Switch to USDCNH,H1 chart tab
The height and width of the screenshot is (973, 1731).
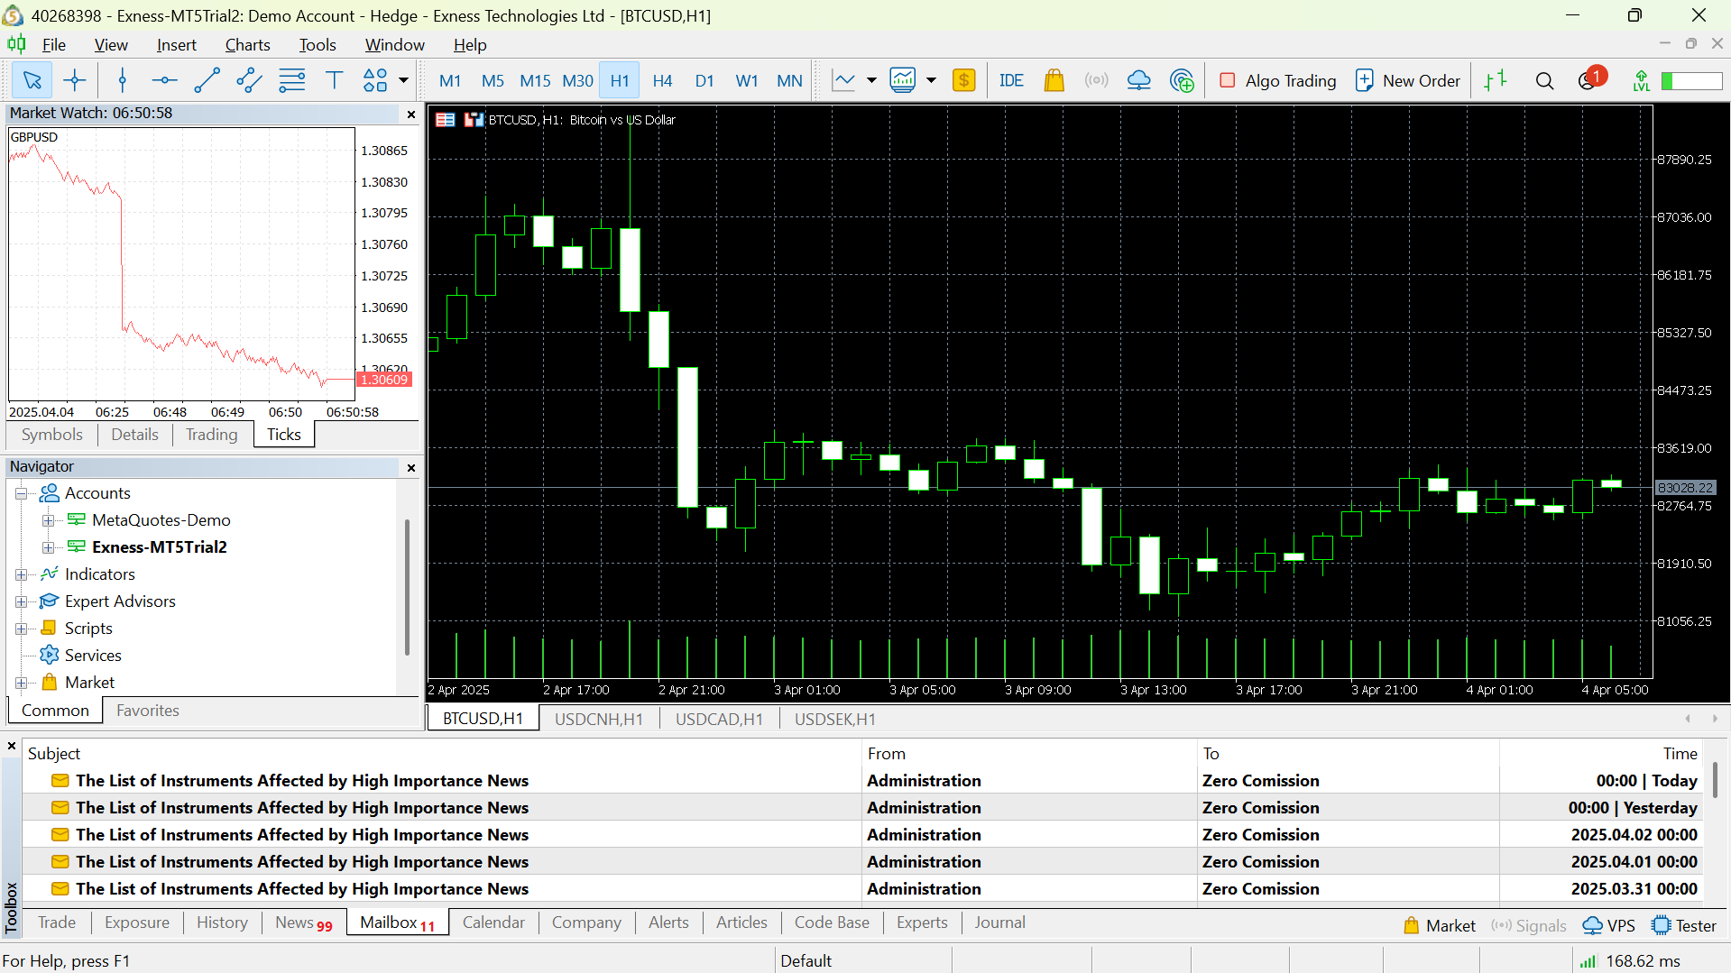(x=599, y=719)
